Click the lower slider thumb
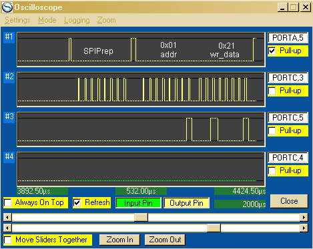Screen dimensions: 313x249 click(x=214, y=228)
